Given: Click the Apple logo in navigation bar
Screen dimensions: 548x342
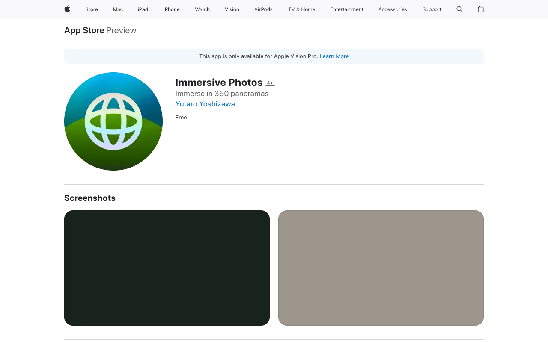Looking at the screenshot, I should point(67,9).
